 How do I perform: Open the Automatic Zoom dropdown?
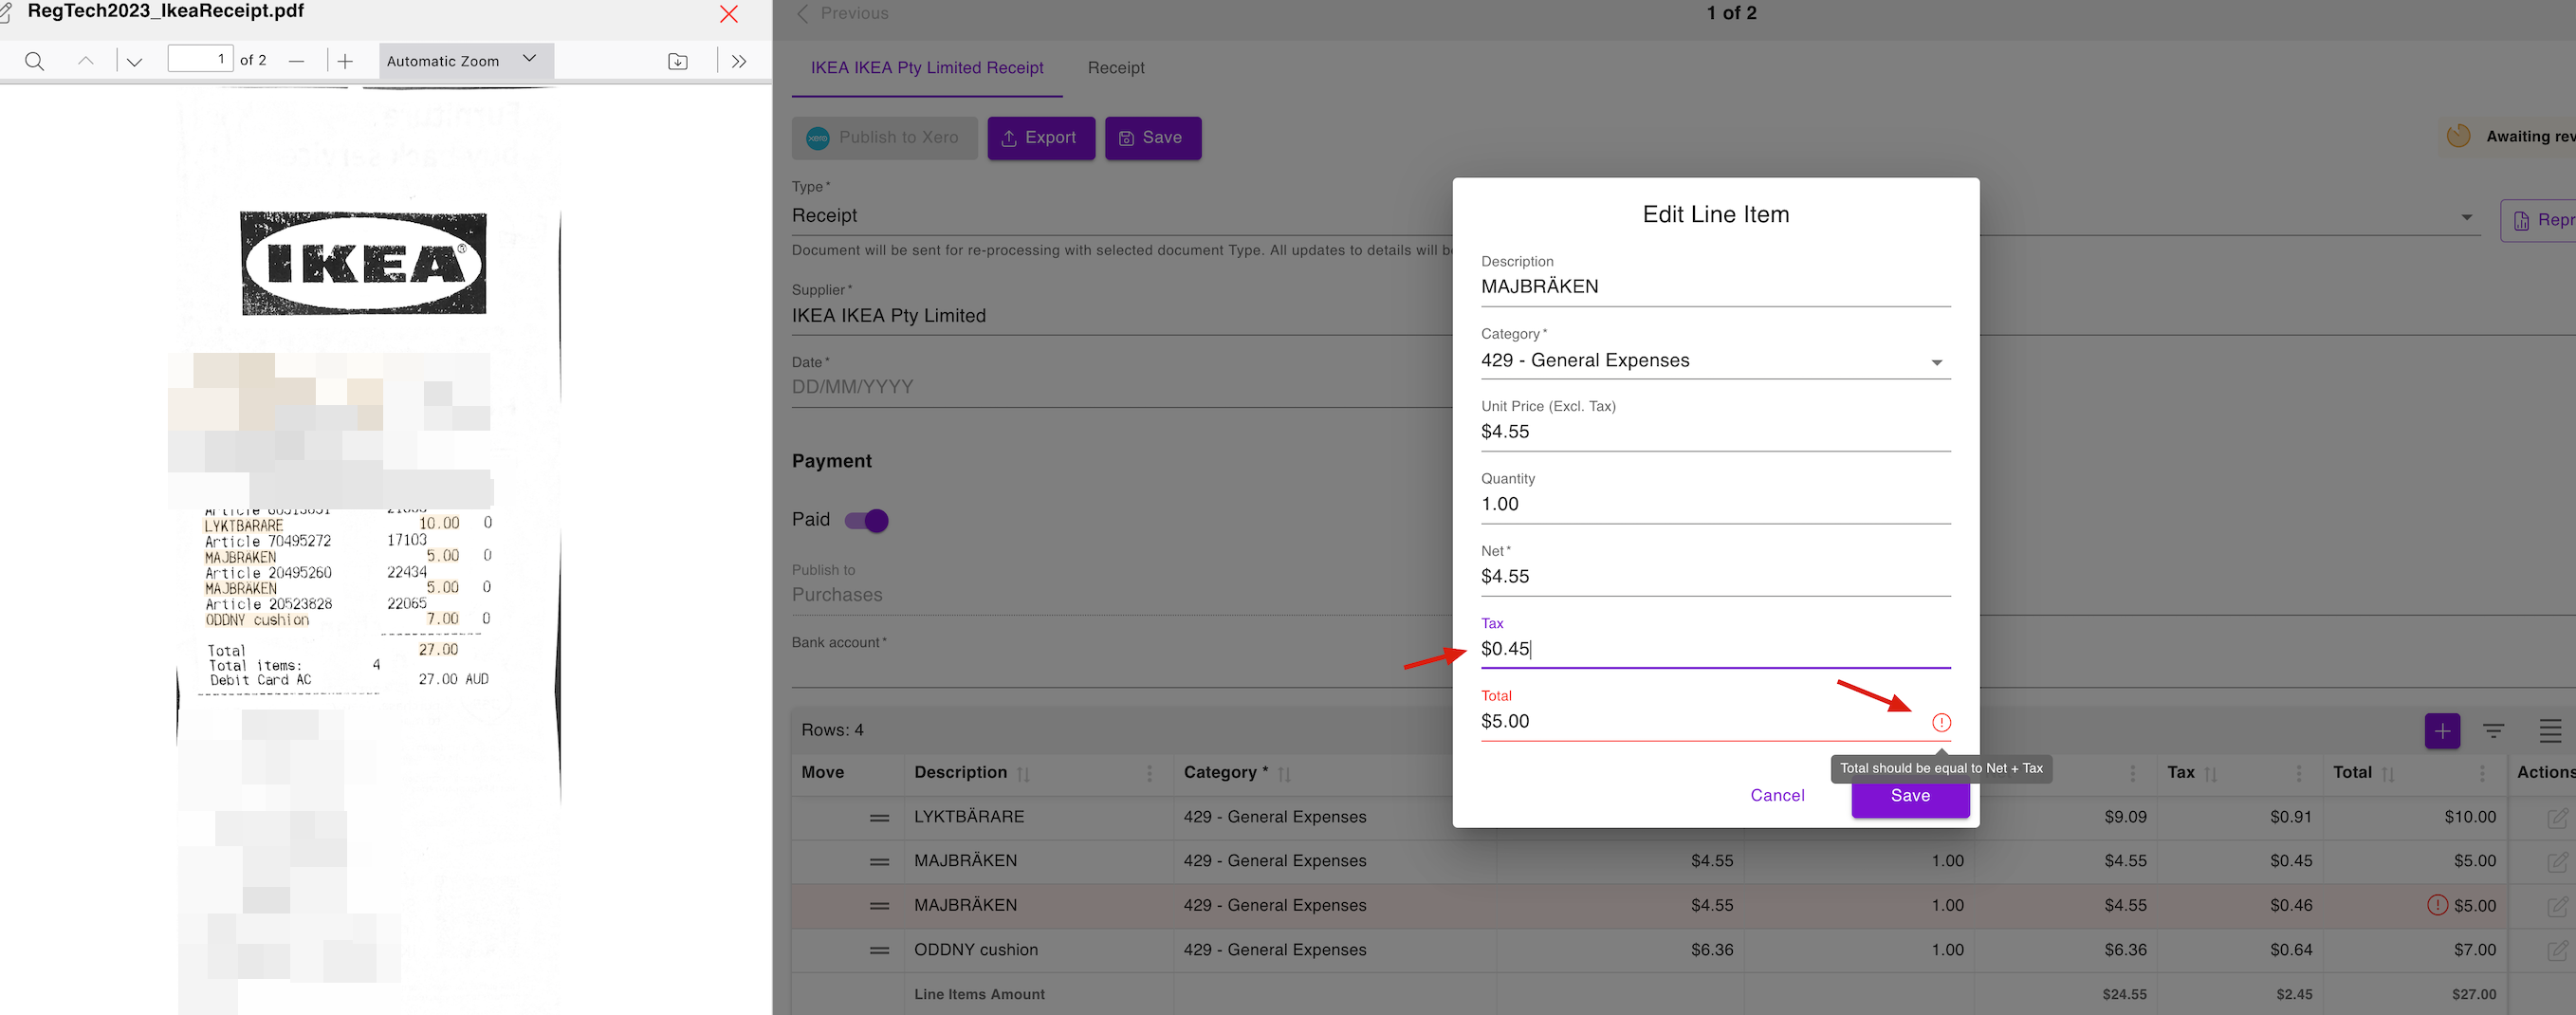pyautogui.click(x=466, y=60)
